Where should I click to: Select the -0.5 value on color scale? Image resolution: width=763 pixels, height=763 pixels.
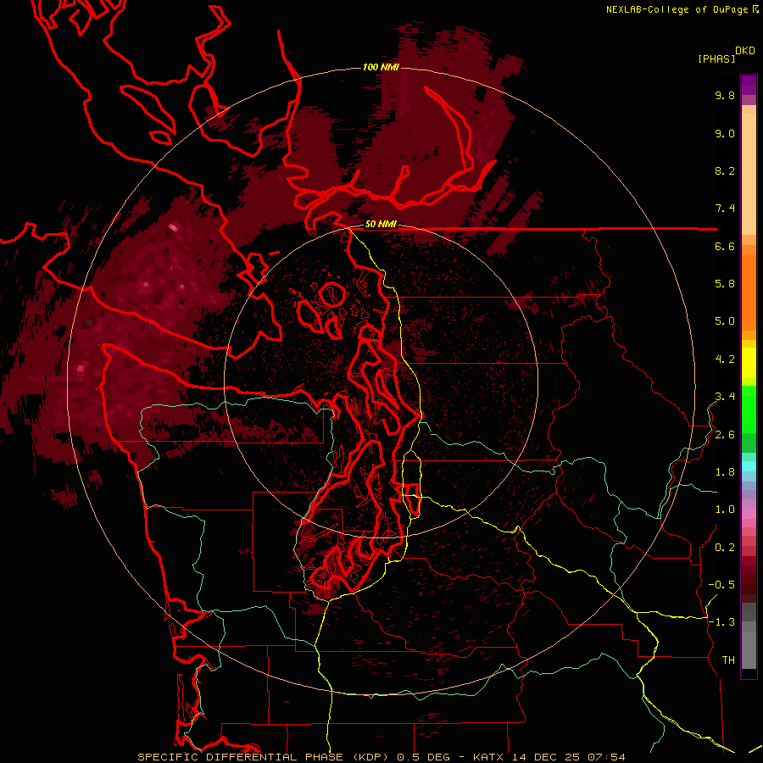click(x=721, y=585)
